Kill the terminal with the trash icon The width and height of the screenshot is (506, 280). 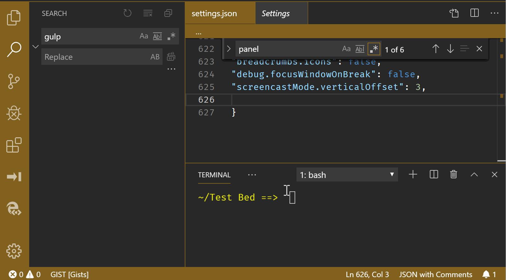coord(454,174)
